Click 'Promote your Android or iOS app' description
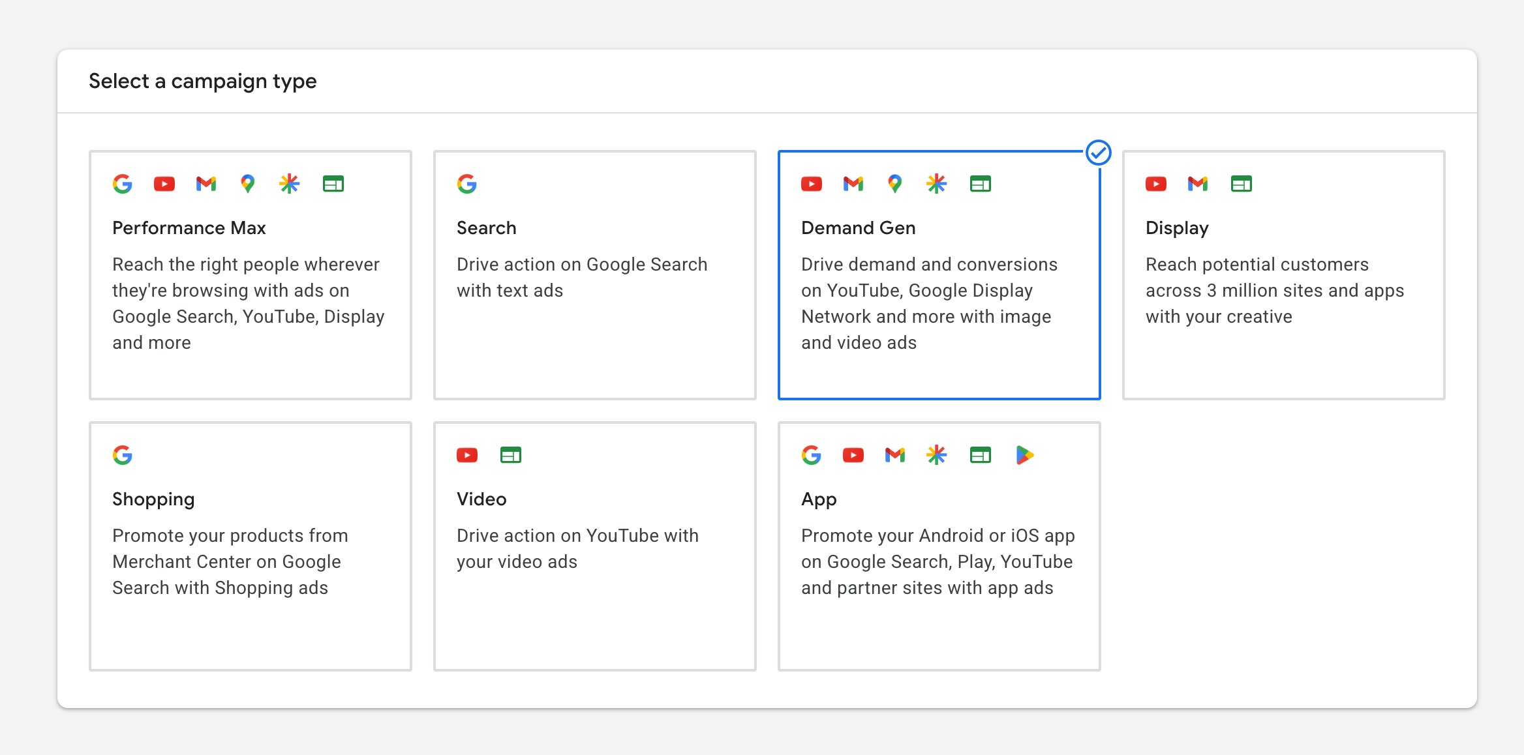1524x755 pixels. (x=938, y=561)
